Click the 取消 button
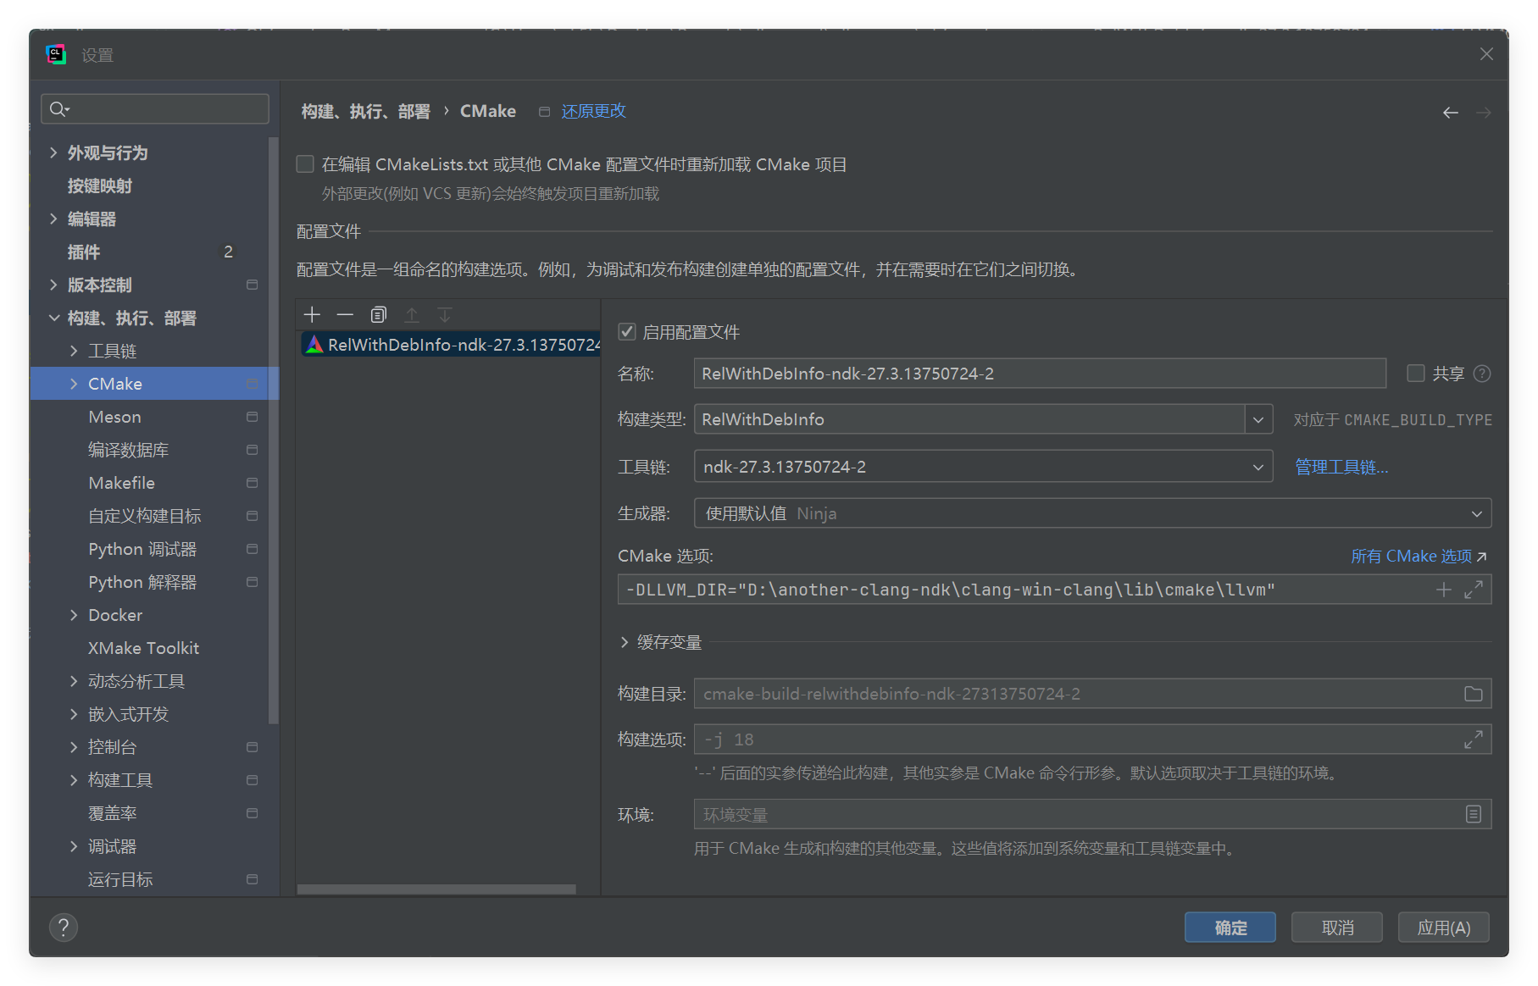The height and width of the screenshot is (986, 1538). [1337, 928]
